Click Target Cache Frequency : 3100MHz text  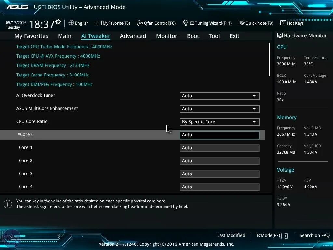[52, 75]
